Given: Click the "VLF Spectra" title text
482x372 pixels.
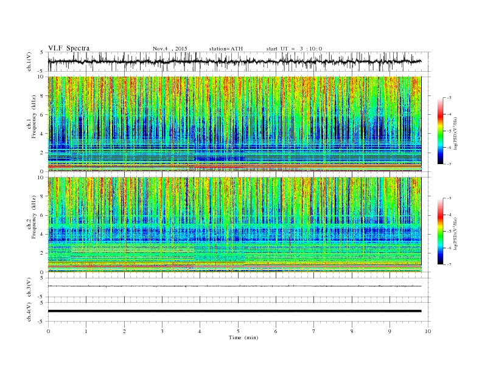Looking at the screenshot, I should (x=69, y=48).
